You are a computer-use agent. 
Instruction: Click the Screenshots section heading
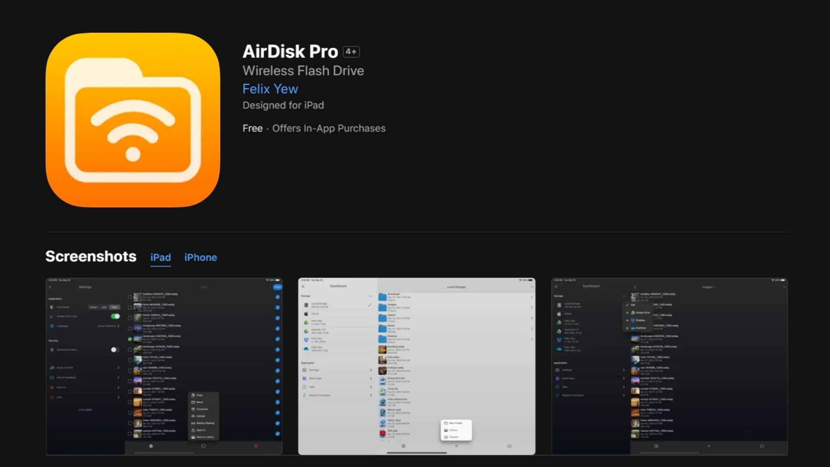click(x=91, y=256)
